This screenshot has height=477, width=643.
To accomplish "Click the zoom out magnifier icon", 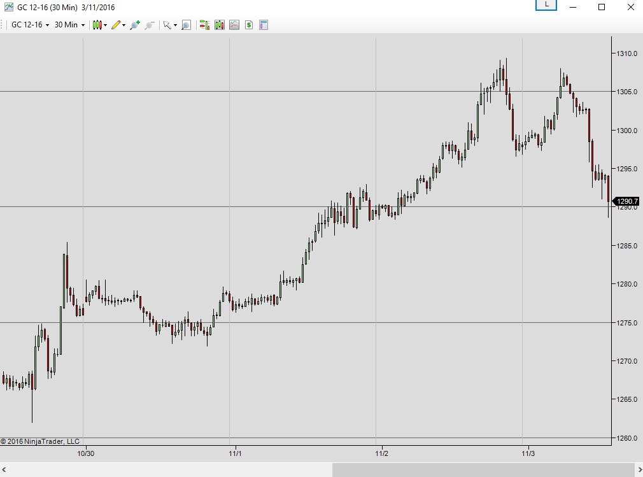I will (x=150, y=25).
